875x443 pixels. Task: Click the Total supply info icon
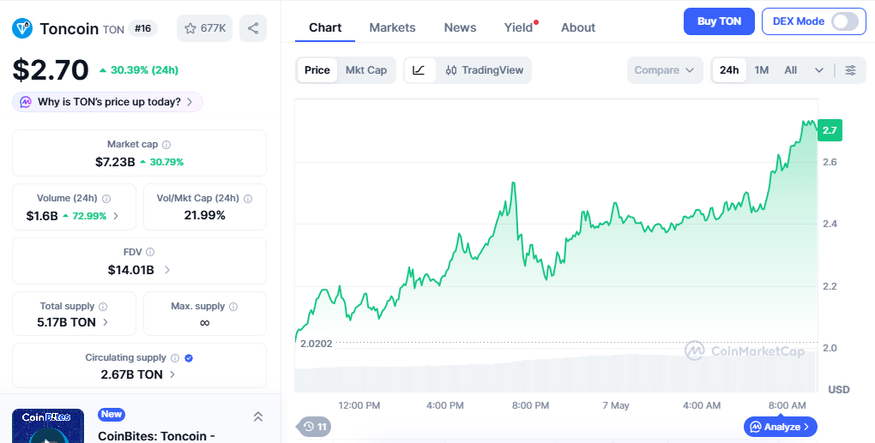103,307
